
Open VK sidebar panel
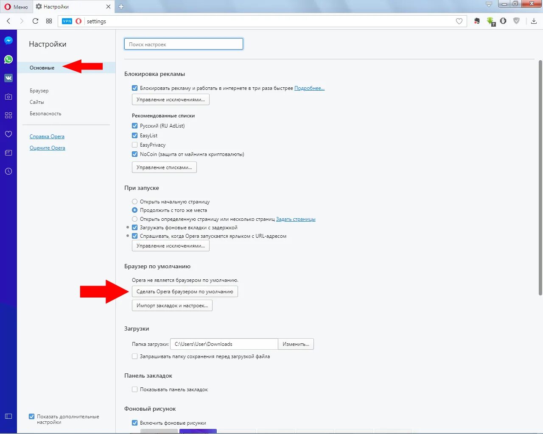point(8,78)
